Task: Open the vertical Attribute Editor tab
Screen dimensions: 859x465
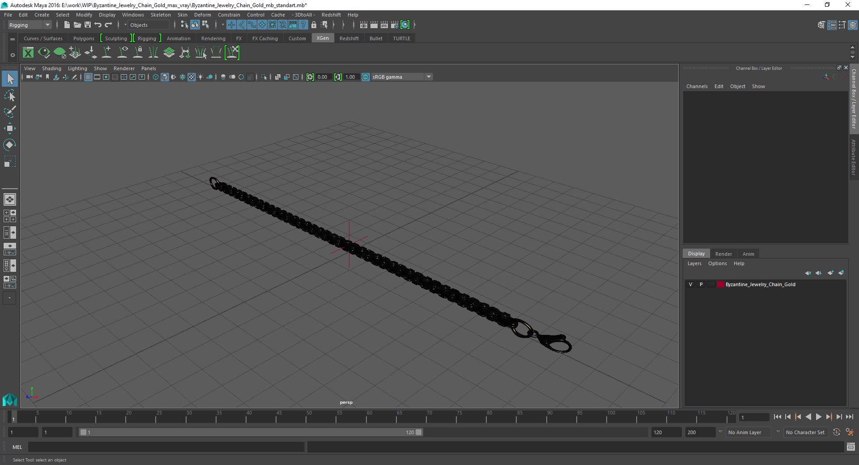Action: click(x=854, y=156)
